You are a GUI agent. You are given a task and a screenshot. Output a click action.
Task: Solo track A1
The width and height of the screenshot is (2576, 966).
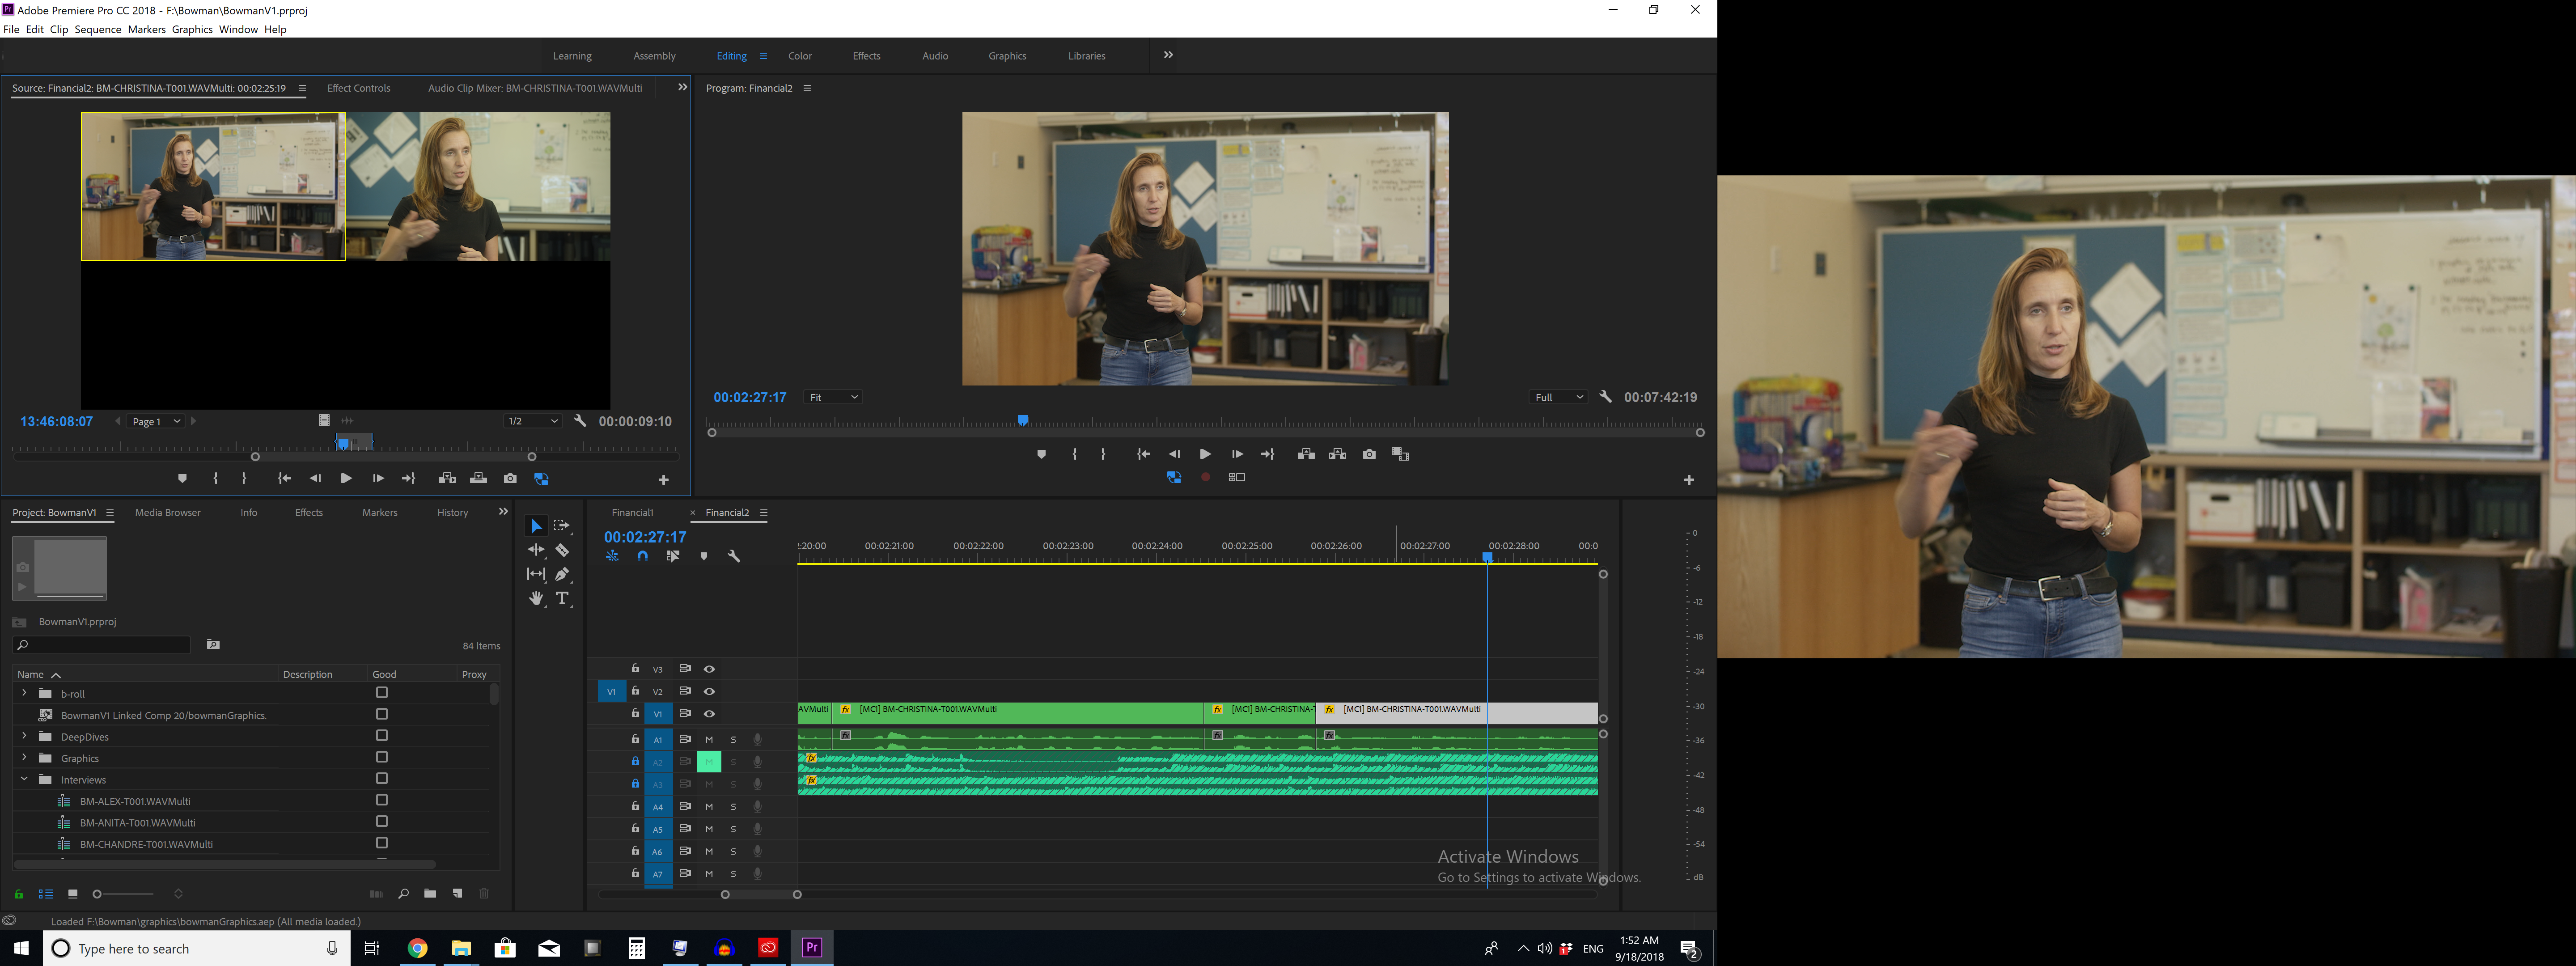tap(733, 740)
